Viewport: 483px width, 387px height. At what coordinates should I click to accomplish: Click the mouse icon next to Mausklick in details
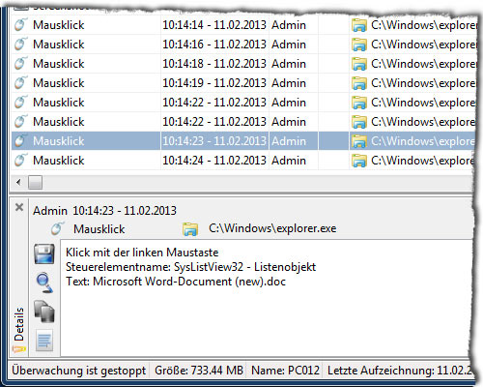tap(57, 228)
